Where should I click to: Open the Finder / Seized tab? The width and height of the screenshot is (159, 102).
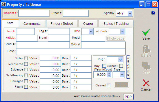(62, 23)
